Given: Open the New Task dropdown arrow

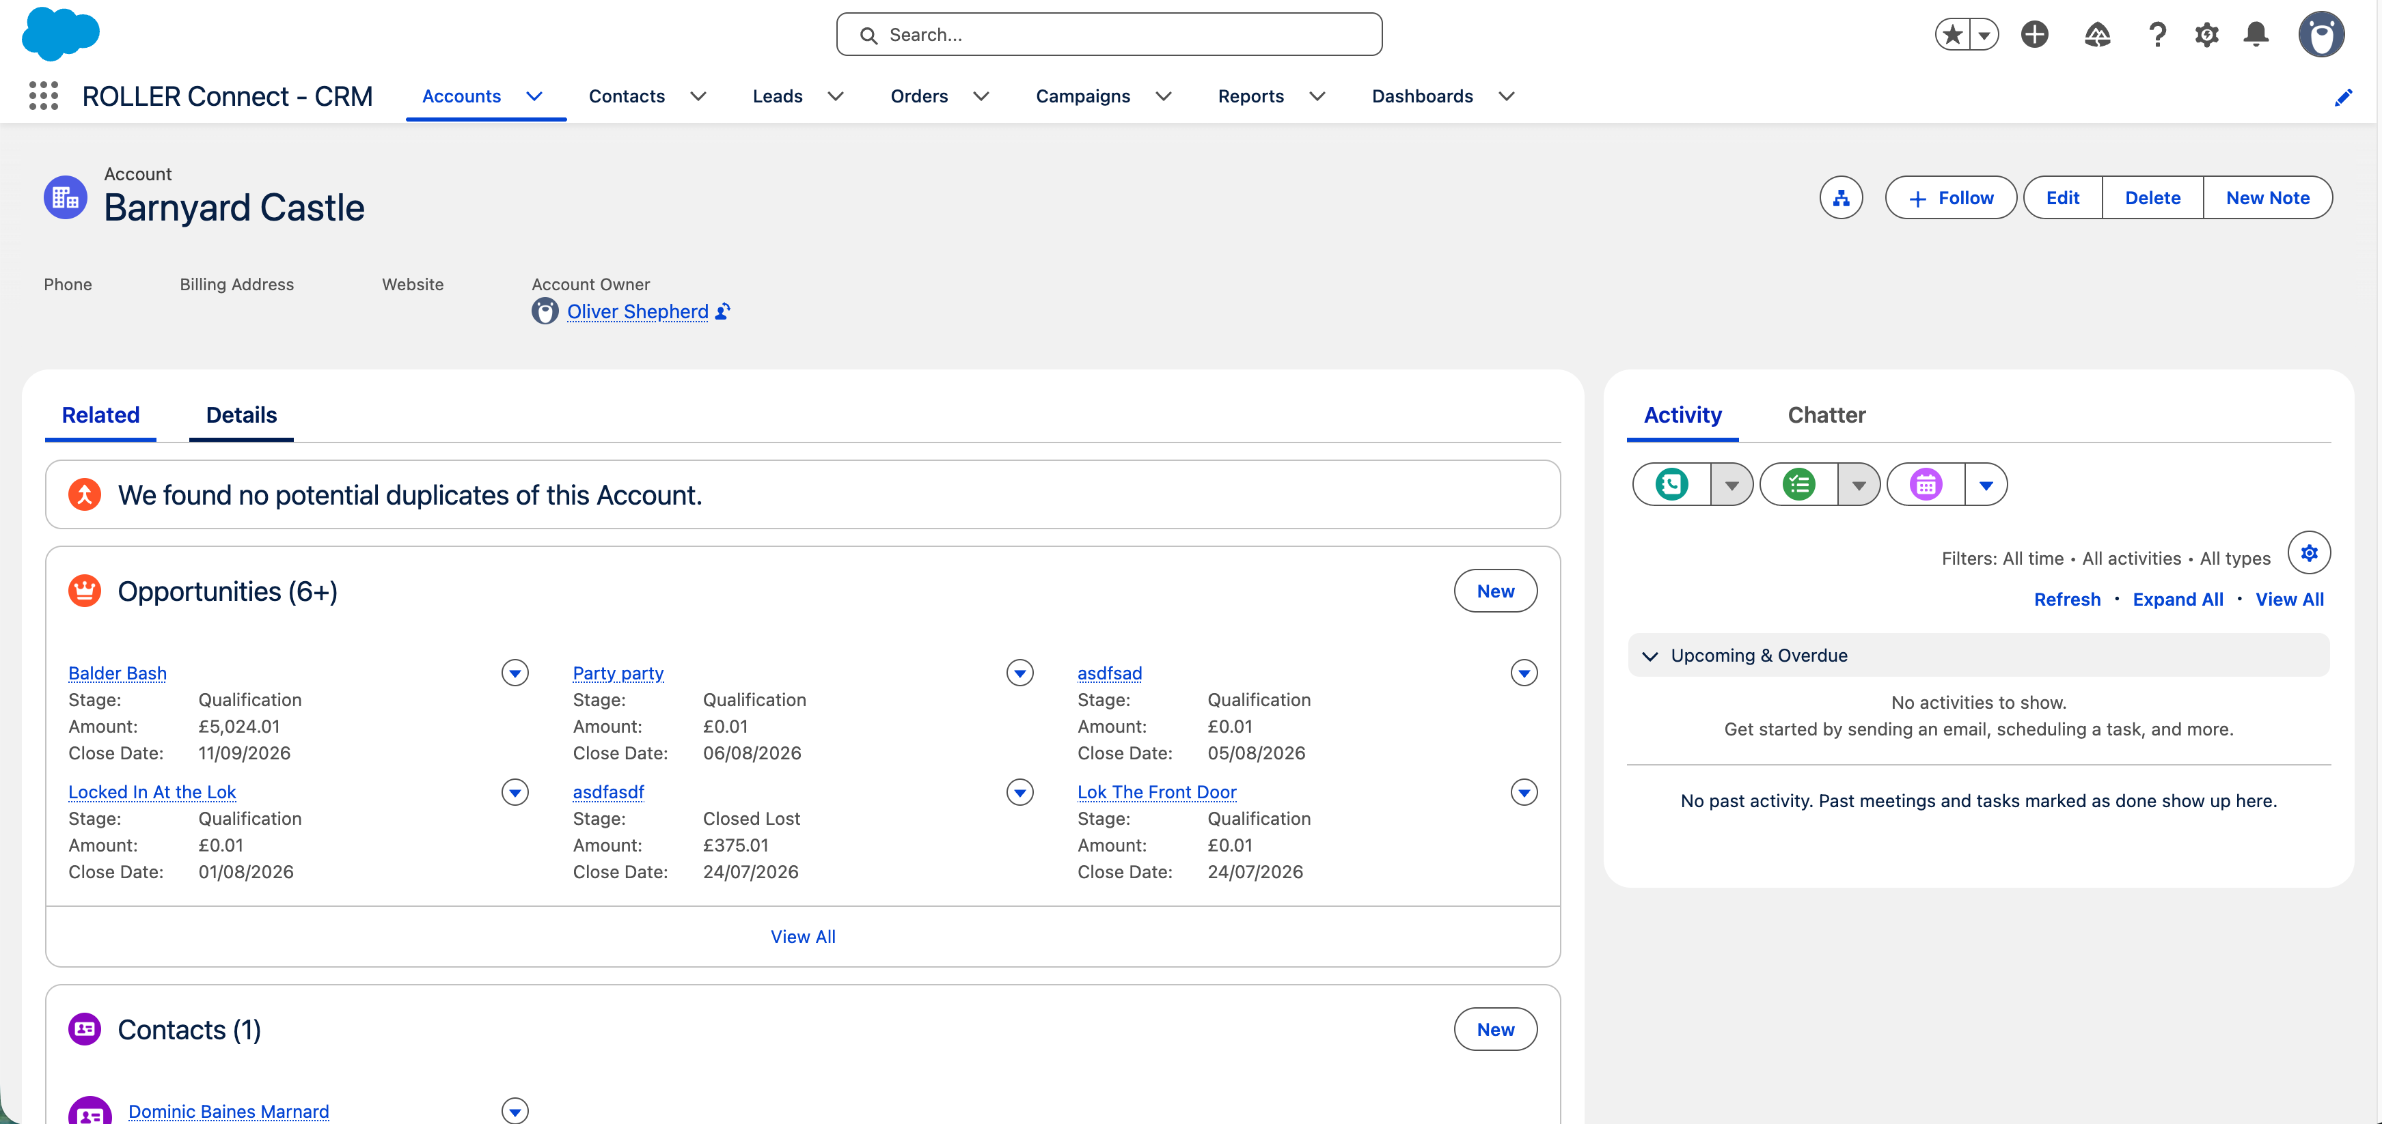Looking at the screenshot, I should 1859,484.
